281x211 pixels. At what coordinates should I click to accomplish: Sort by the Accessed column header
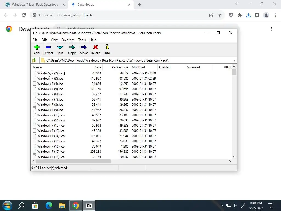tap(199, 67)
